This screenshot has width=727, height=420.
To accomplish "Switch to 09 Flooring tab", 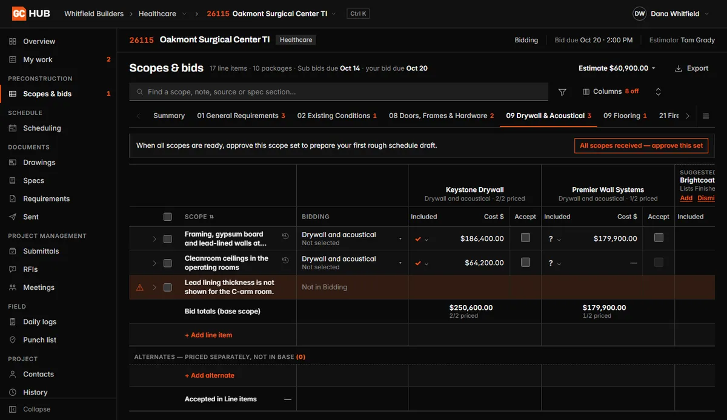I will tap(625, 116).
